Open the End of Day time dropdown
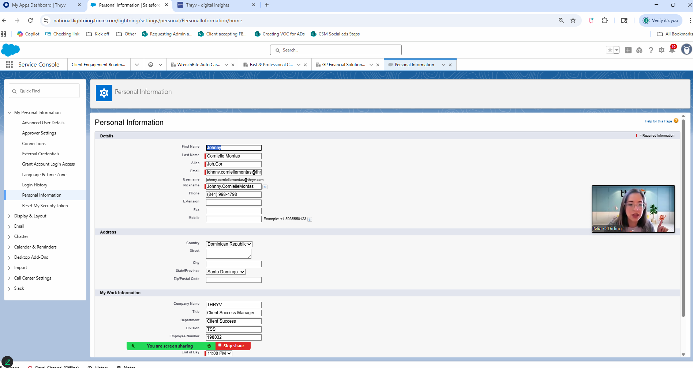Screen dimensions: 693x368 219,353
